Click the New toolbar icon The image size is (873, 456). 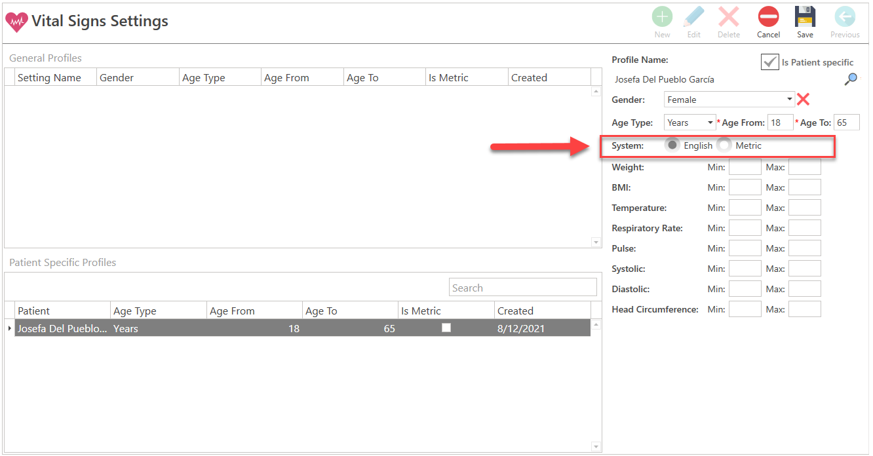[x=662, y=17]
